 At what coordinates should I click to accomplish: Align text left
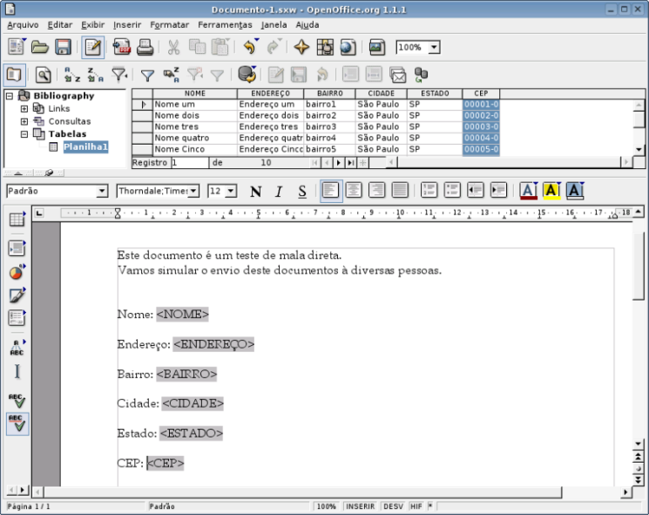(x=331, y=191)
